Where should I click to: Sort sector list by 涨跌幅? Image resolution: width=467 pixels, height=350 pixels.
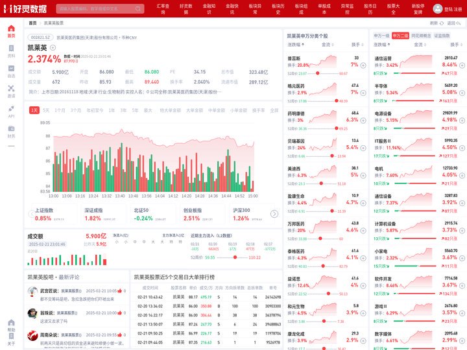(x=382, y=45)
